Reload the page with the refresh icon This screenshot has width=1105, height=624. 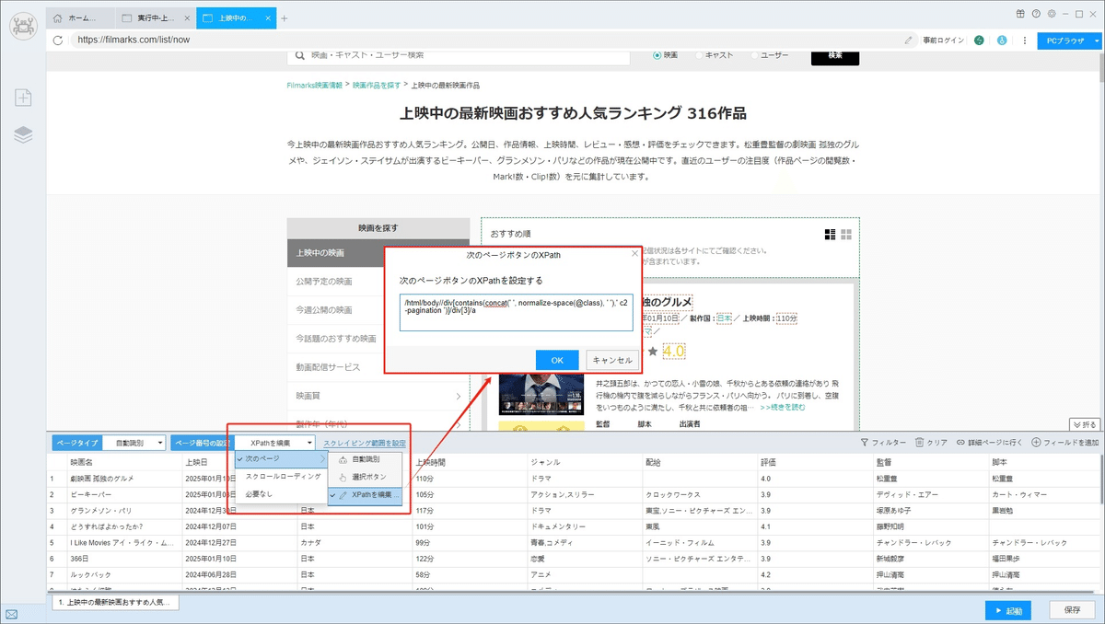[x=57, y=40]
